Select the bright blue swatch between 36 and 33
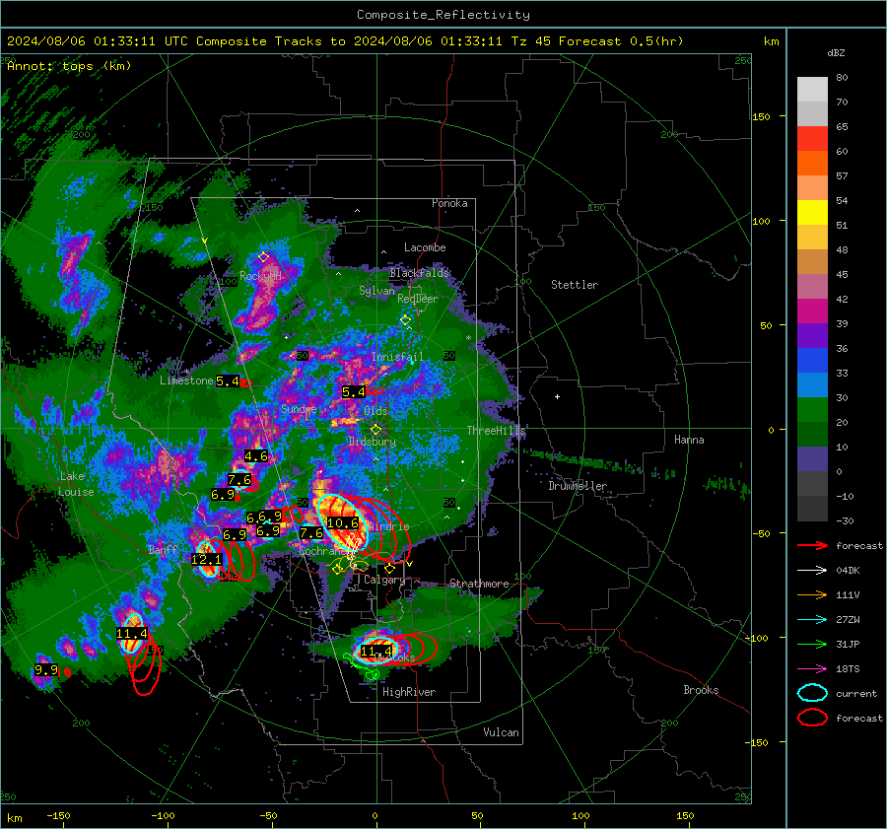The height and width of the screenshot is (829, 887). 812,361
